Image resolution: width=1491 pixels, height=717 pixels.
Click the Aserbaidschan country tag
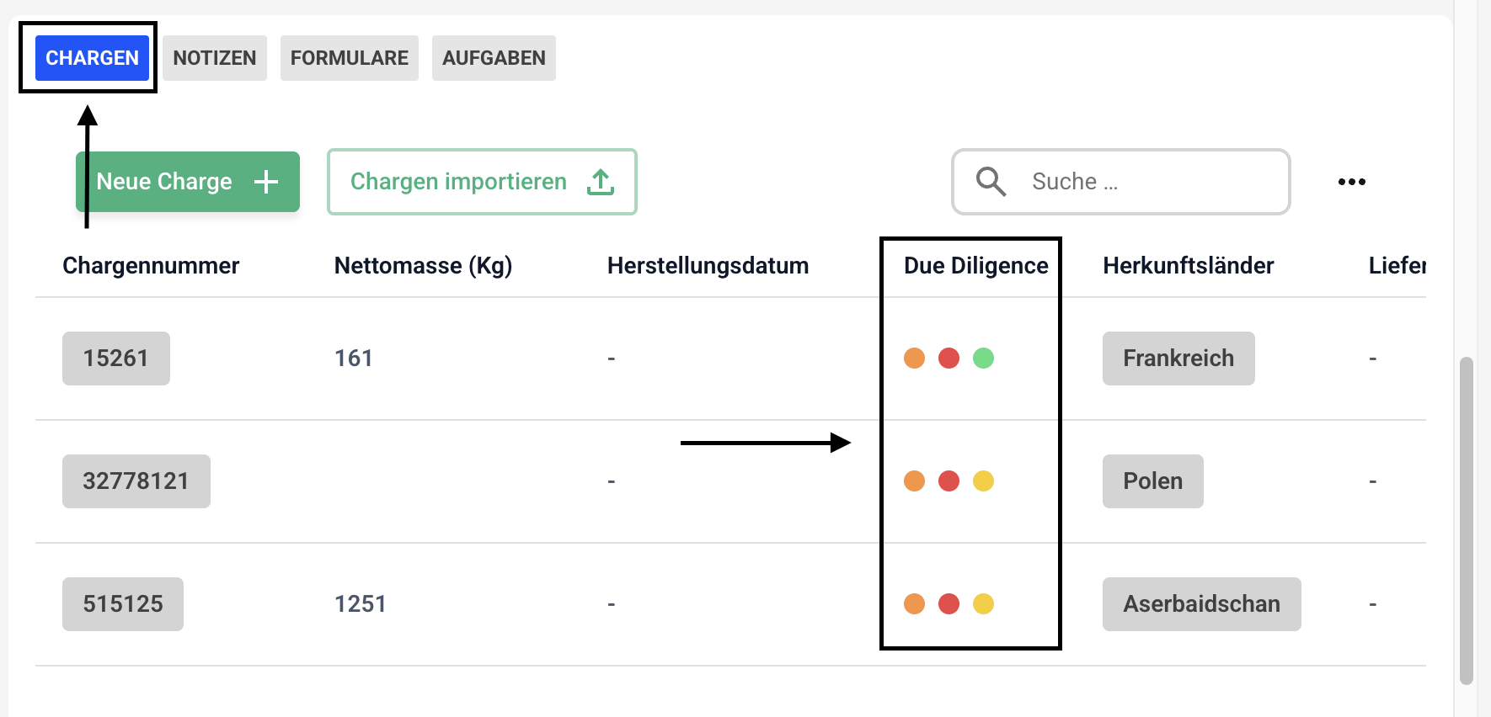coord(1201,604)
